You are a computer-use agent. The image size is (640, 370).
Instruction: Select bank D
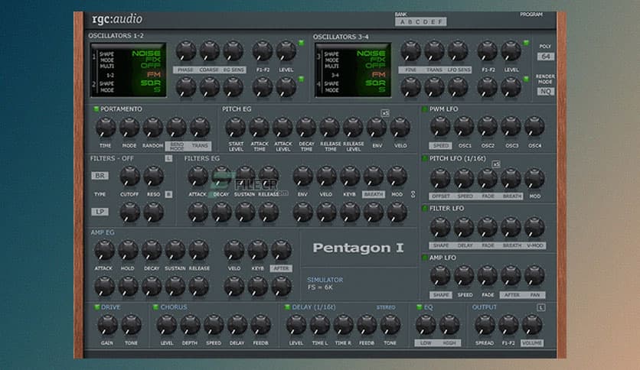pyautogui.click(x=426, y=22)
